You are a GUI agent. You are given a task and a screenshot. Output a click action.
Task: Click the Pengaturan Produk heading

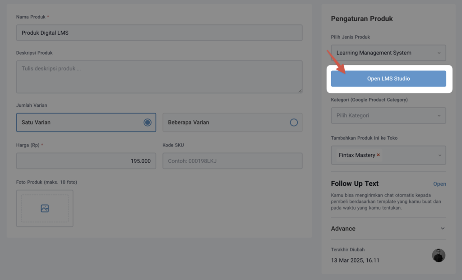click(x=362, y=19)
